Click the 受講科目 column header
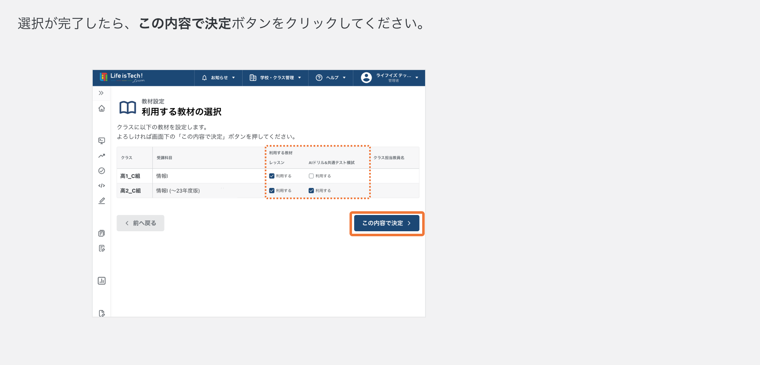Viewport: 760px width, 365px height. (165, 158)
